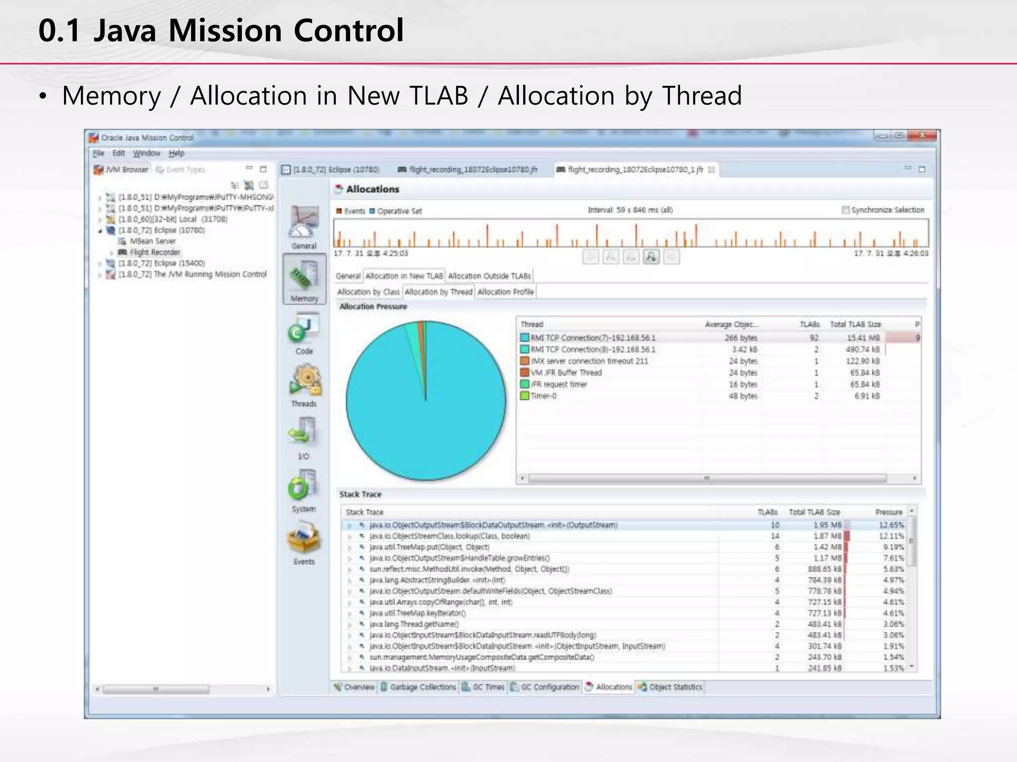This screenshot has height=762, width=1017.
Task: Click the last timeline range toolbar button
Action: point(671,257)
